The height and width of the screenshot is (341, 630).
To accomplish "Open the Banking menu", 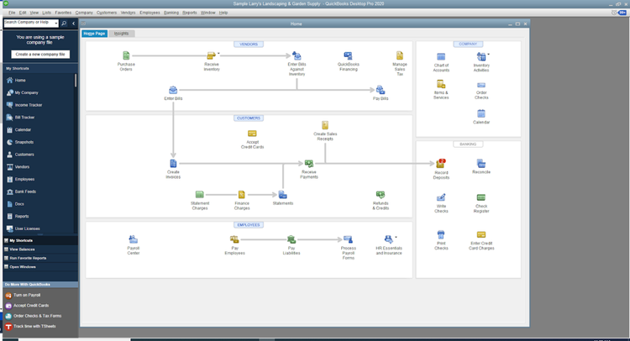I will [x=171, y=13].
